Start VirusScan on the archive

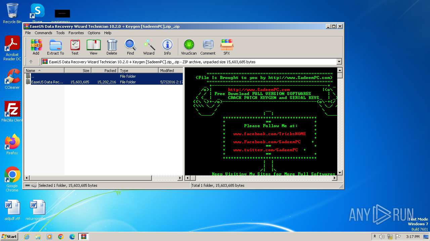(x=189, y=47)
